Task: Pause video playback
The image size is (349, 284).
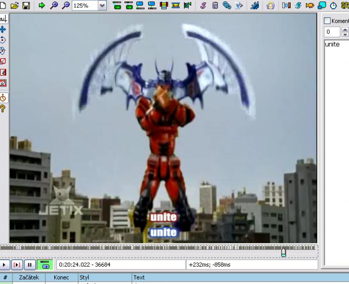Action: 29,265
